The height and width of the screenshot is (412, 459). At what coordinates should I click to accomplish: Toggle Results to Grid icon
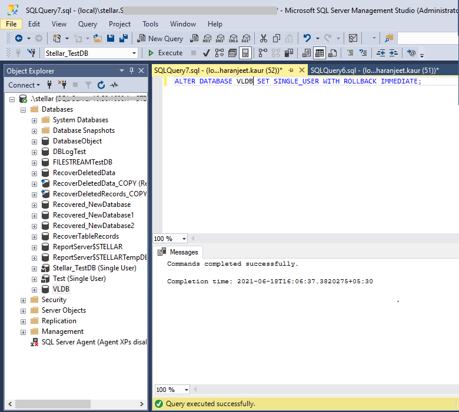click(x=320, y=53)
